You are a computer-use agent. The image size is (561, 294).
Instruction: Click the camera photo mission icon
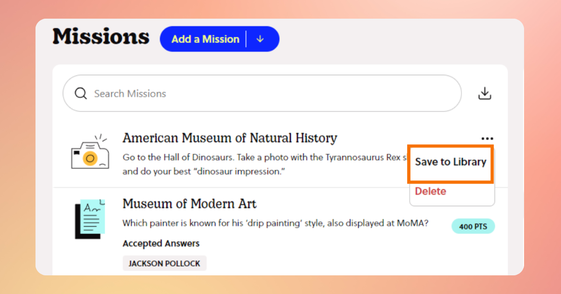(90, 152)
